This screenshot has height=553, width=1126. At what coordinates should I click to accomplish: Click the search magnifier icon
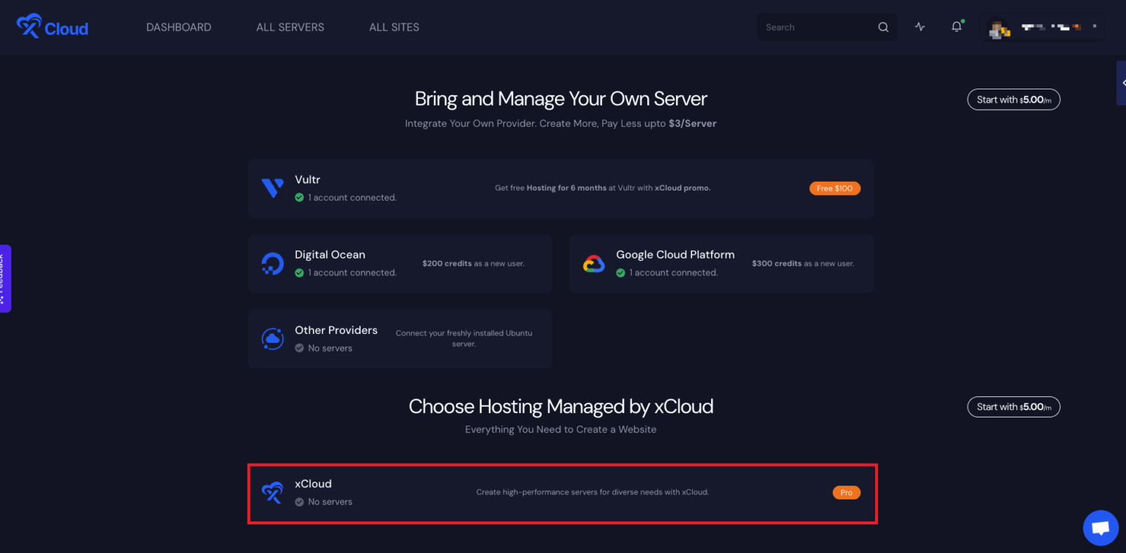coord(883,26)
